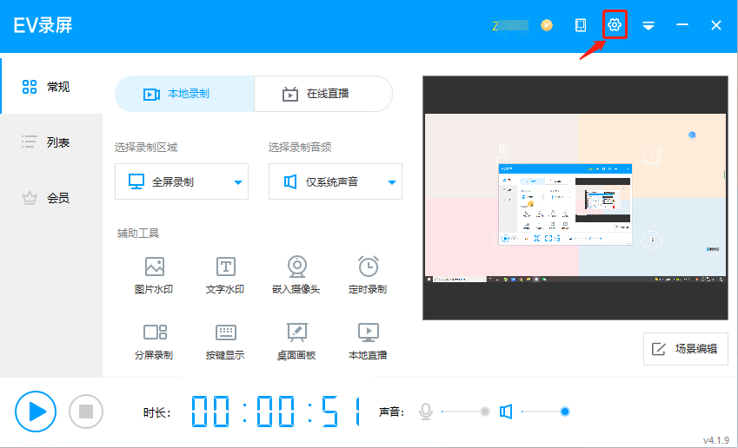Open the 嵌入摄像头 webcam tool

(296, 275)
